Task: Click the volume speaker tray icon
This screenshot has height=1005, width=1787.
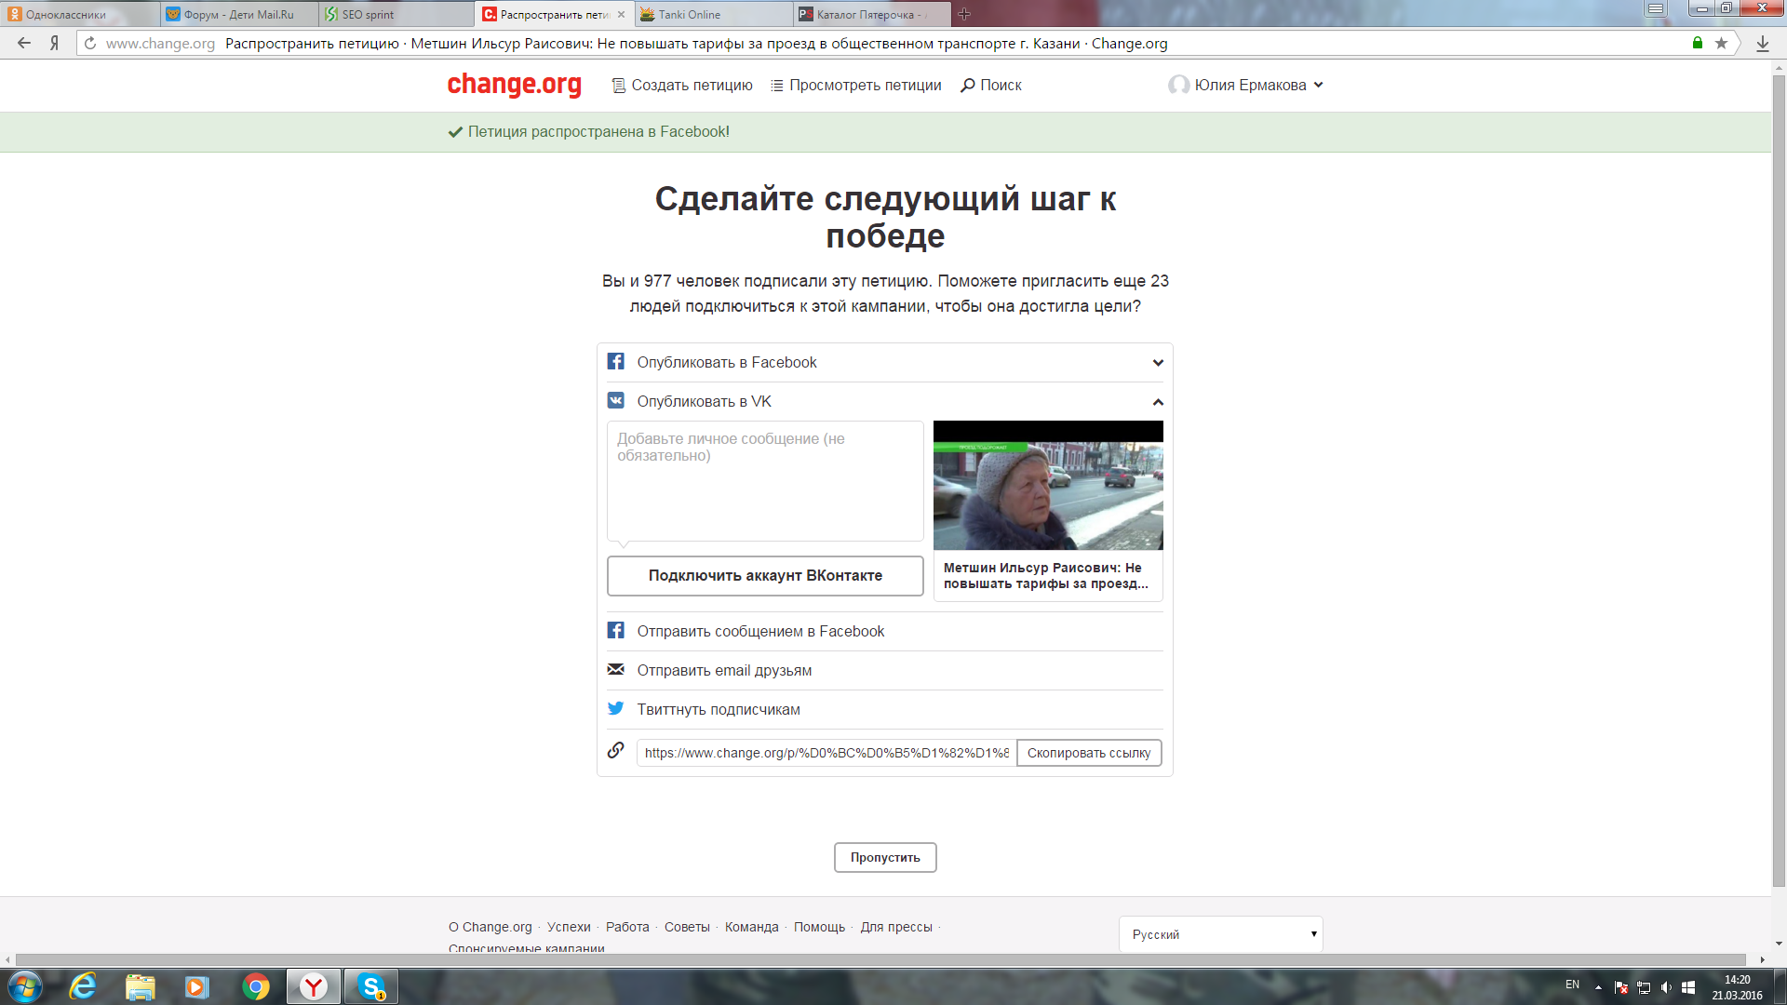Action: (1666, 987)
